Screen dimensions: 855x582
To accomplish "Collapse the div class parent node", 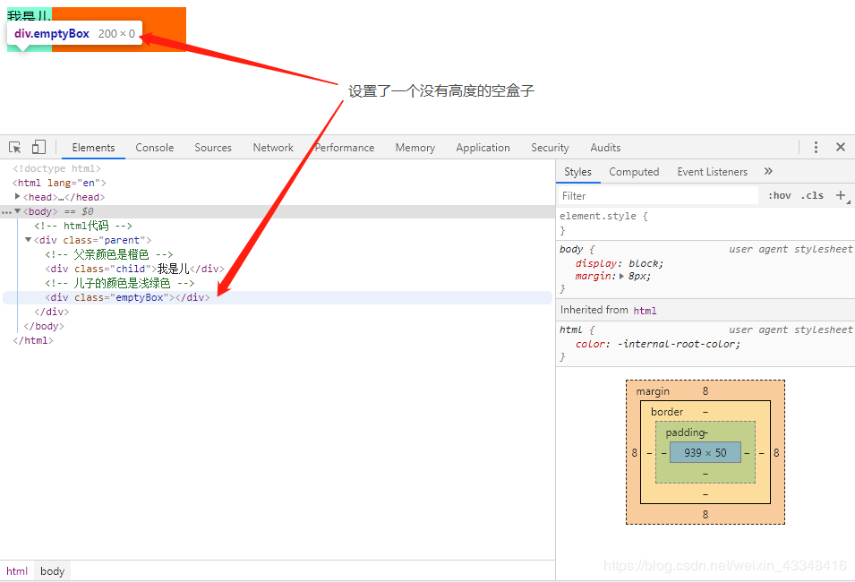I will pos(28,239).
